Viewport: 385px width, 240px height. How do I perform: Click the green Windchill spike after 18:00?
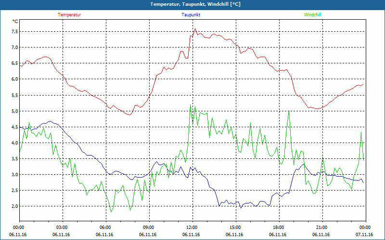[289, 111]
